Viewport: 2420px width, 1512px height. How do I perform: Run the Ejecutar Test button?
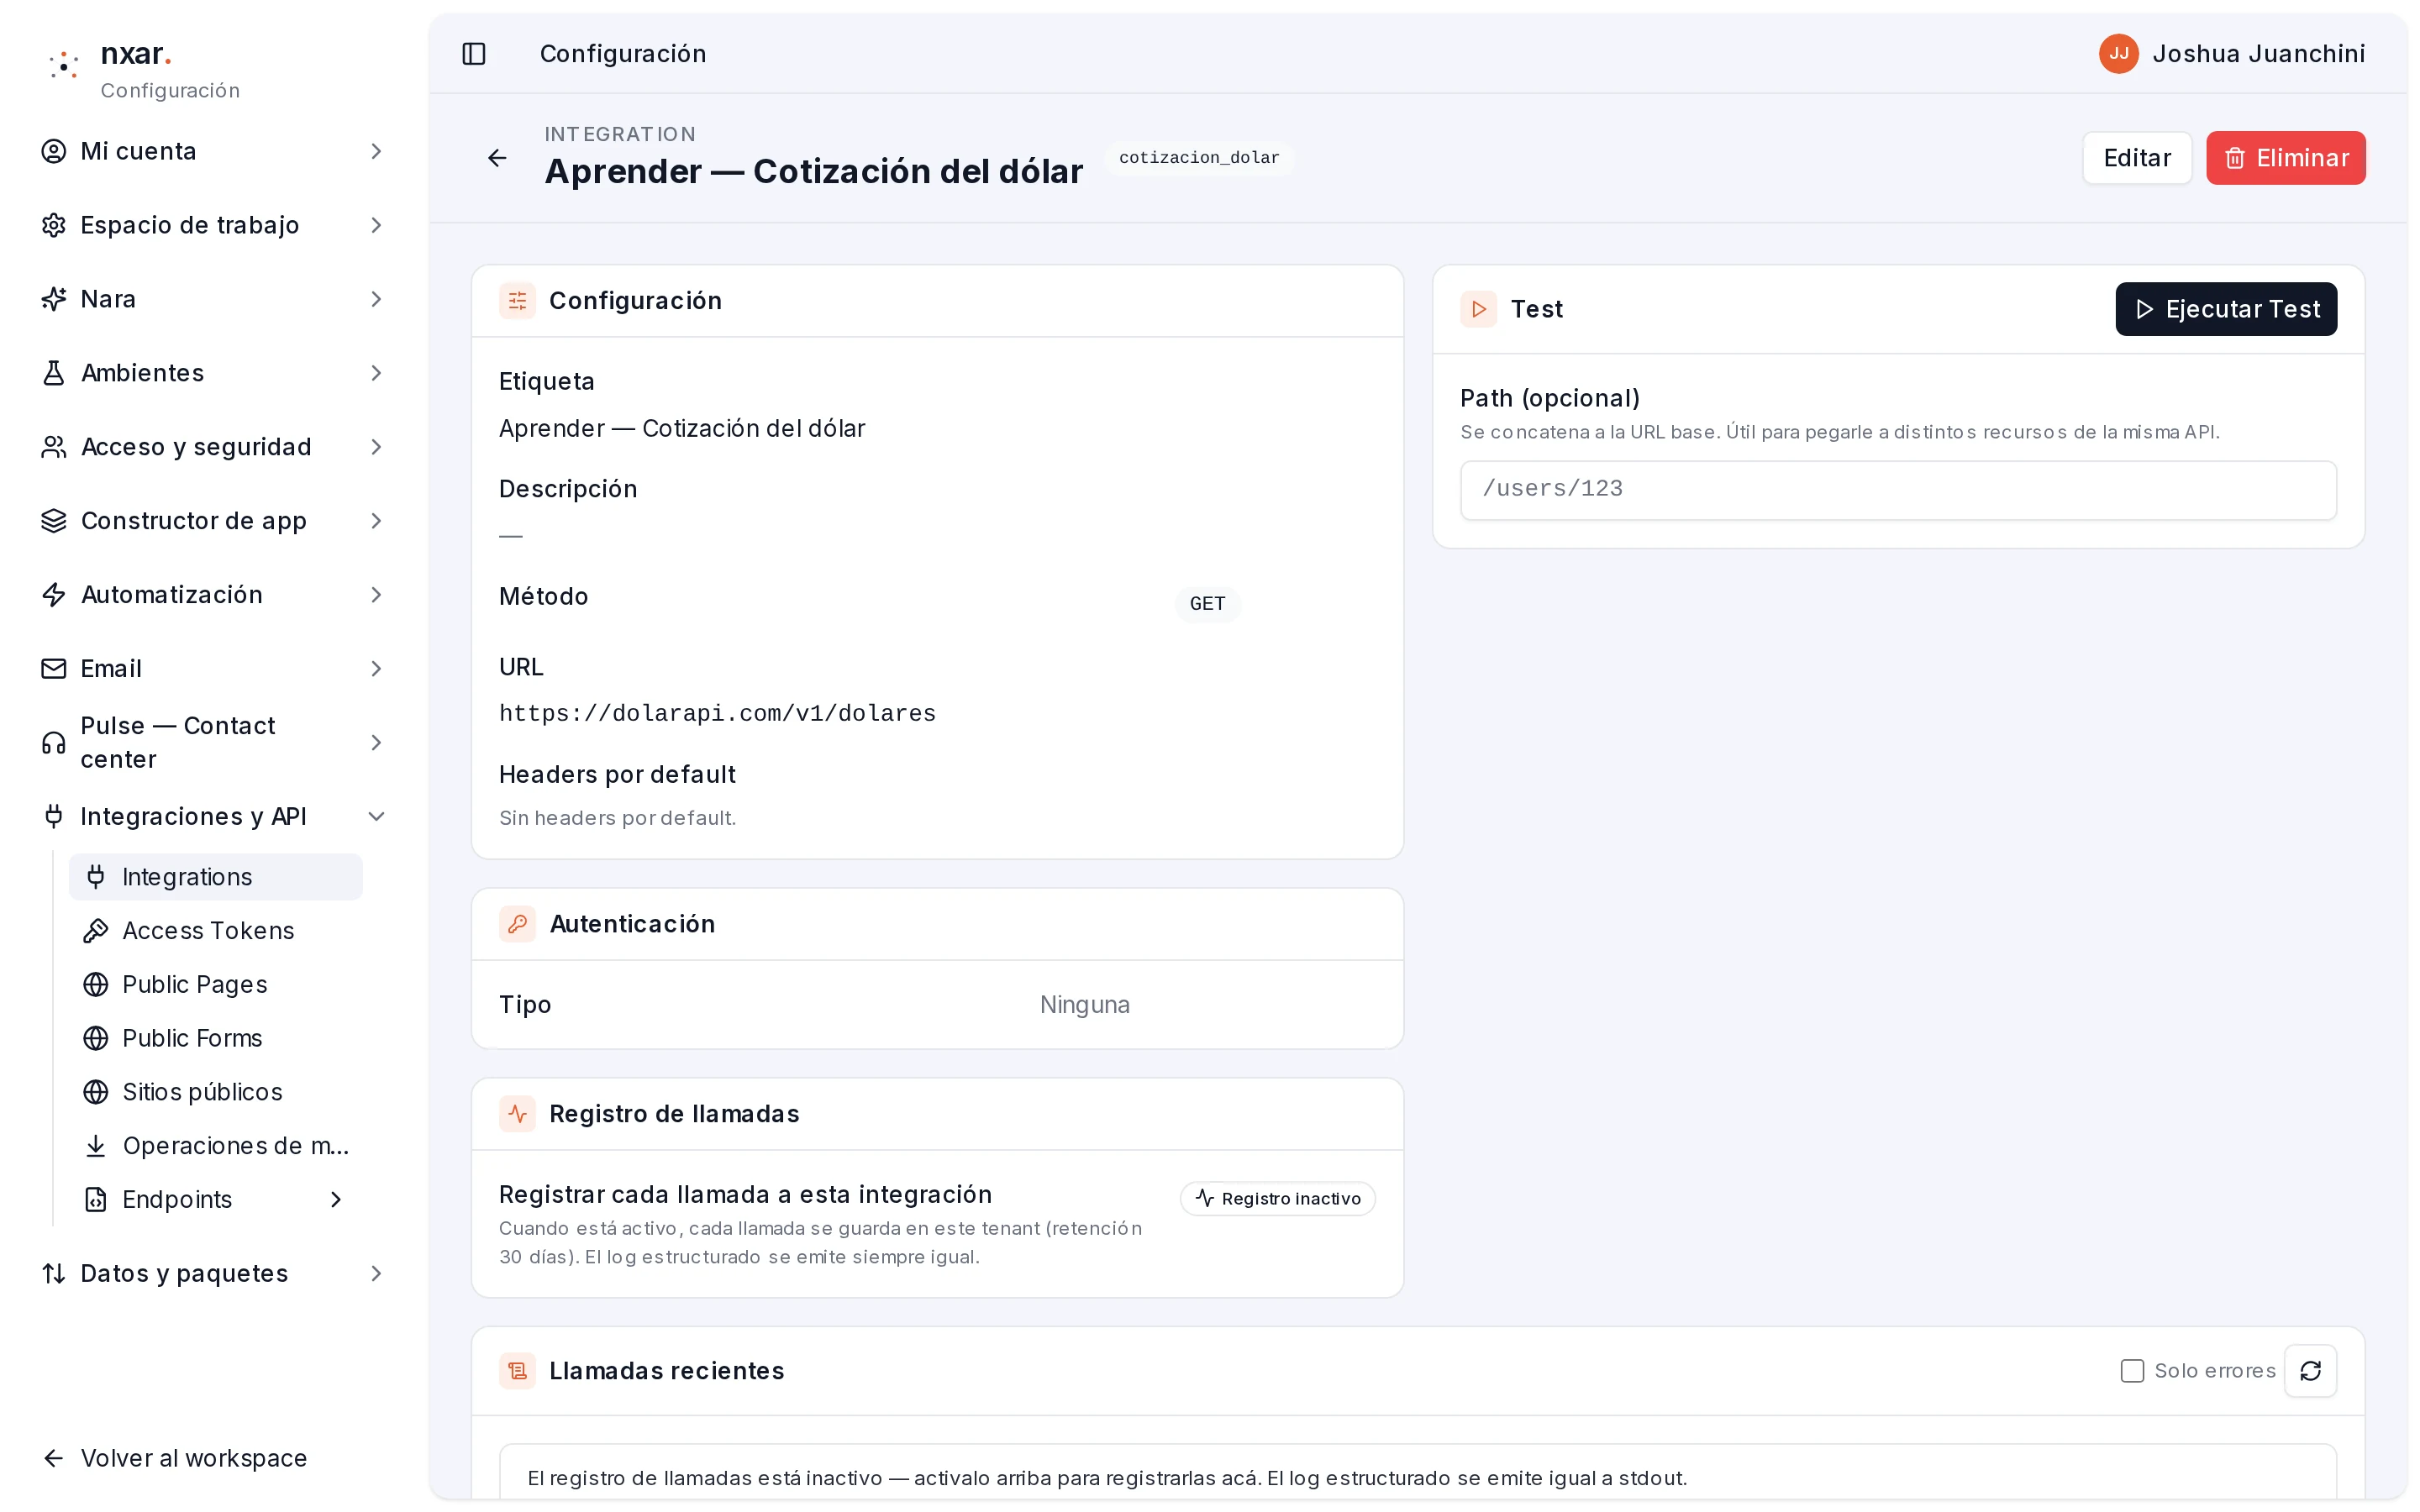click(2225, 309)
